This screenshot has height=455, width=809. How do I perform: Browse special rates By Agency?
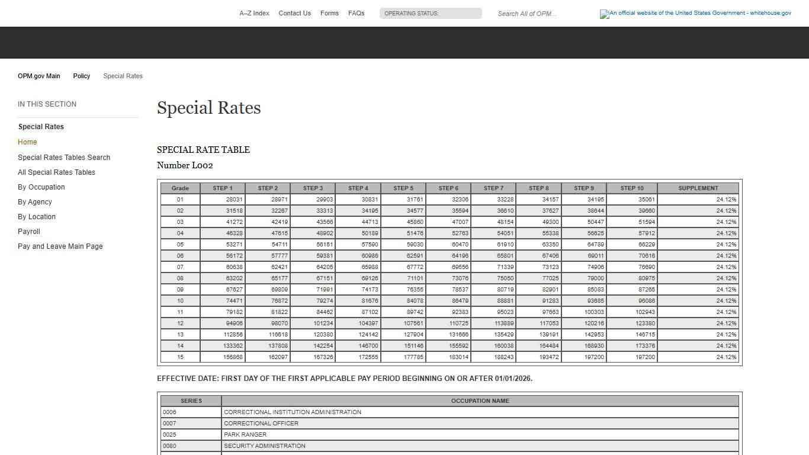tap(34, 201)
